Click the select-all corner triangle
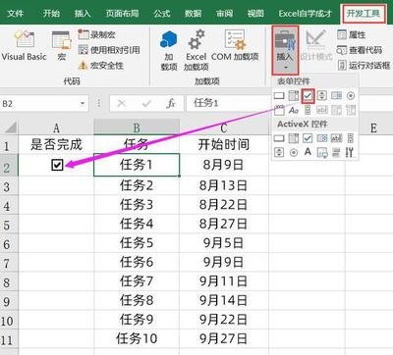Screen dimensions: 393x355 10,127
